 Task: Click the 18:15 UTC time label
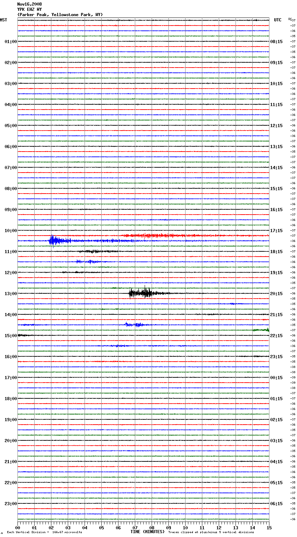[x=276, y=252]
